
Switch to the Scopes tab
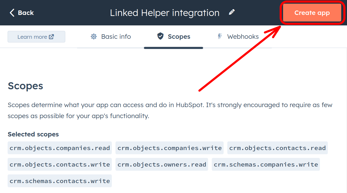tap(173, 37)
